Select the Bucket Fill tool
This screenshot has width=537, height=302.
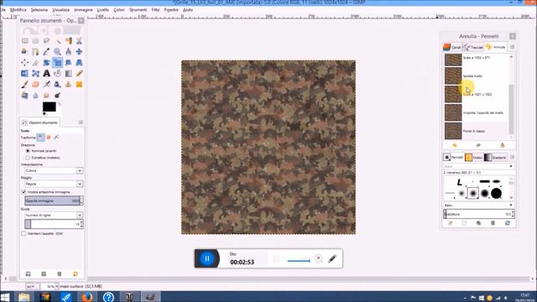click(58, 73)
